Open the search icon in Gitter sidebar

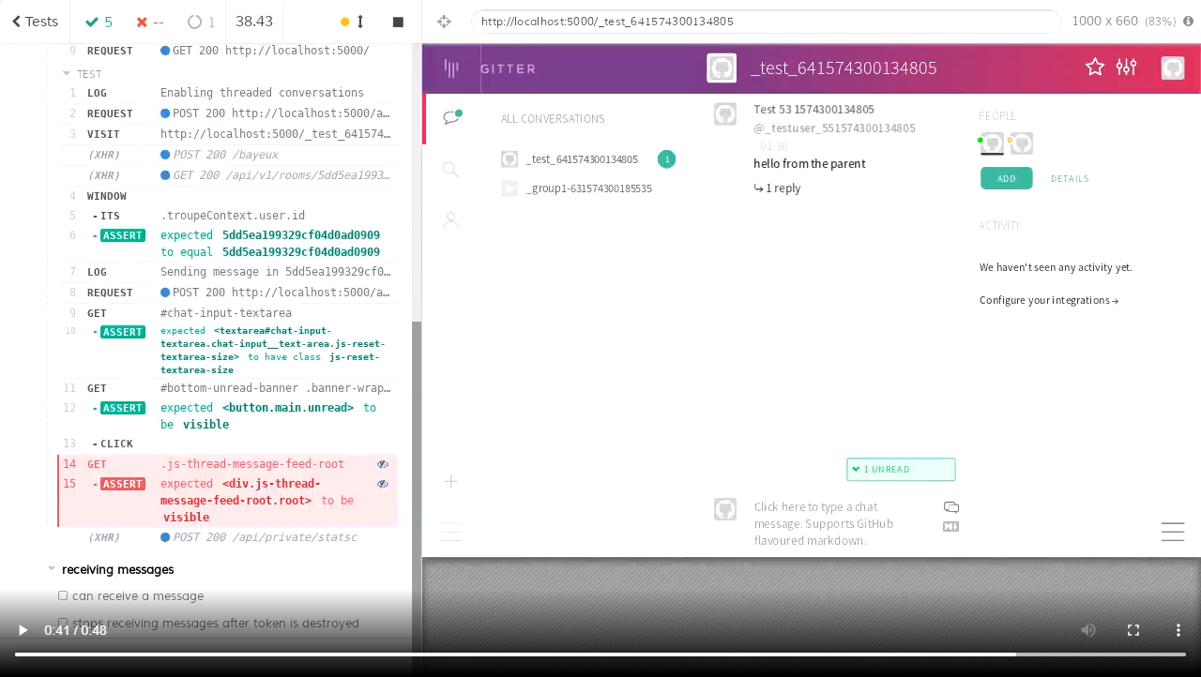tap(451, 170)
